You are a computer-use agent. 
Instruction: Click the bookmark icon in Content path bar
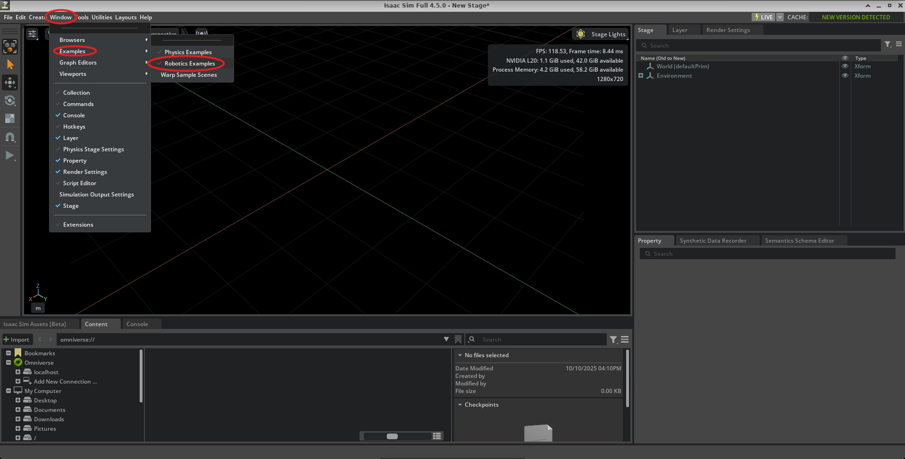coord(458,339)
